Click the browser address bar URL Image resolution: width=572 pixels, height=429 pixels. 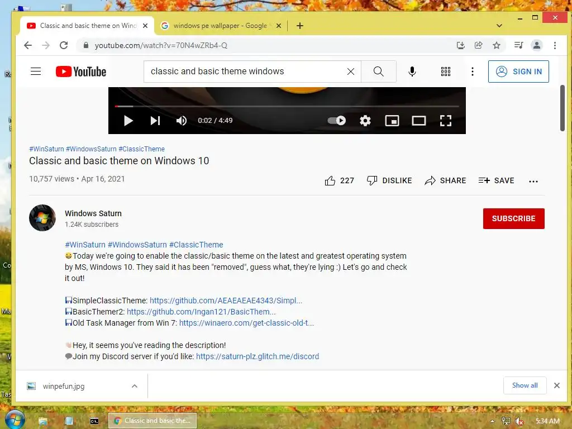(161, 45)
